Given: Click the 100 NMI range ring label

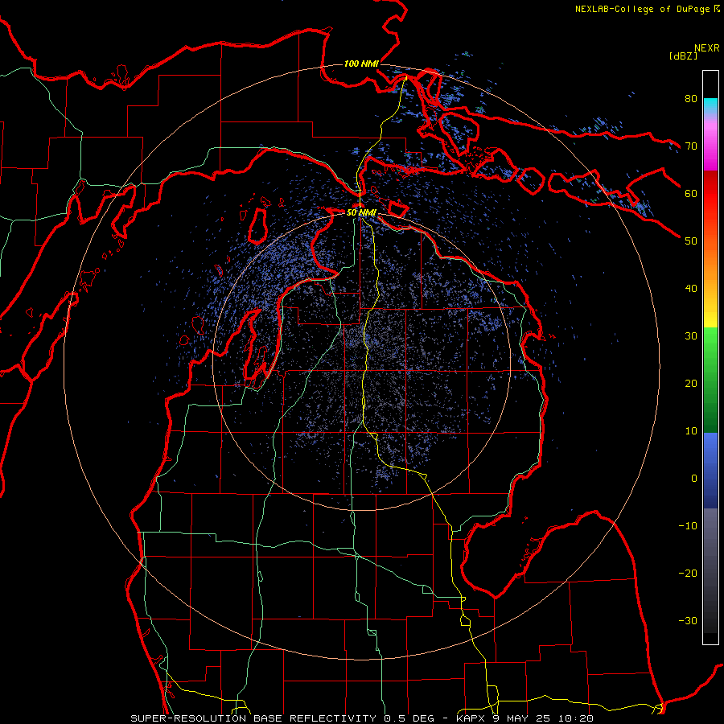Looking at the screenshot, I should point(361,64).
